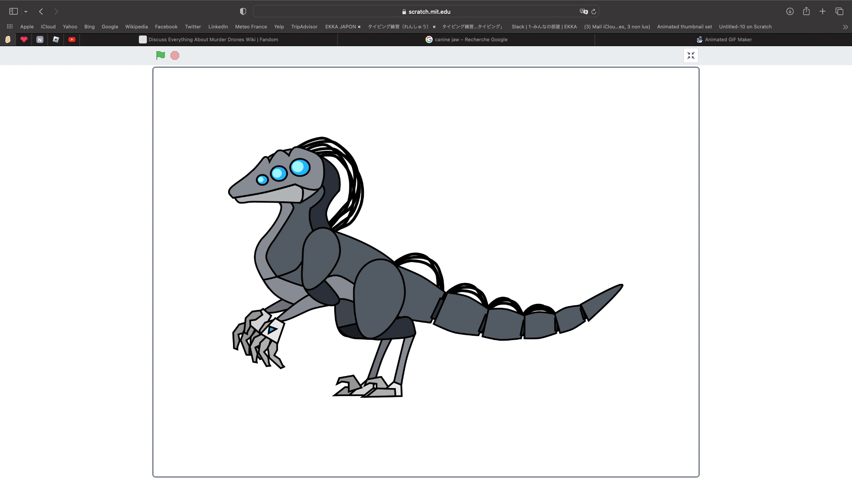Click the green flag to run the project

(x=160, y=55)
